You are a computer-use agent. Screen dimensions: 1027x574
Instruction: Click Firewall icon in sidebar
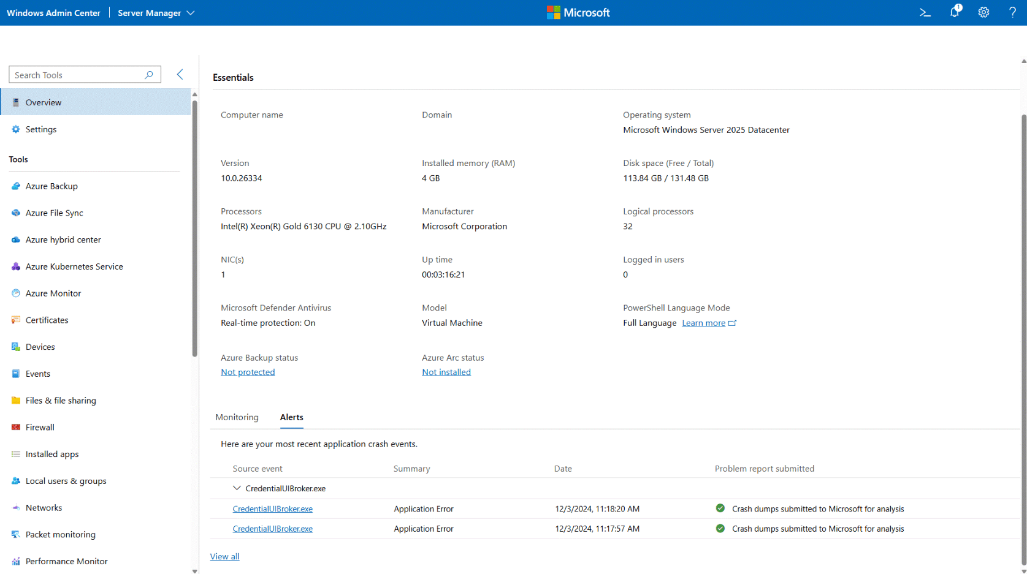[16, 427]
